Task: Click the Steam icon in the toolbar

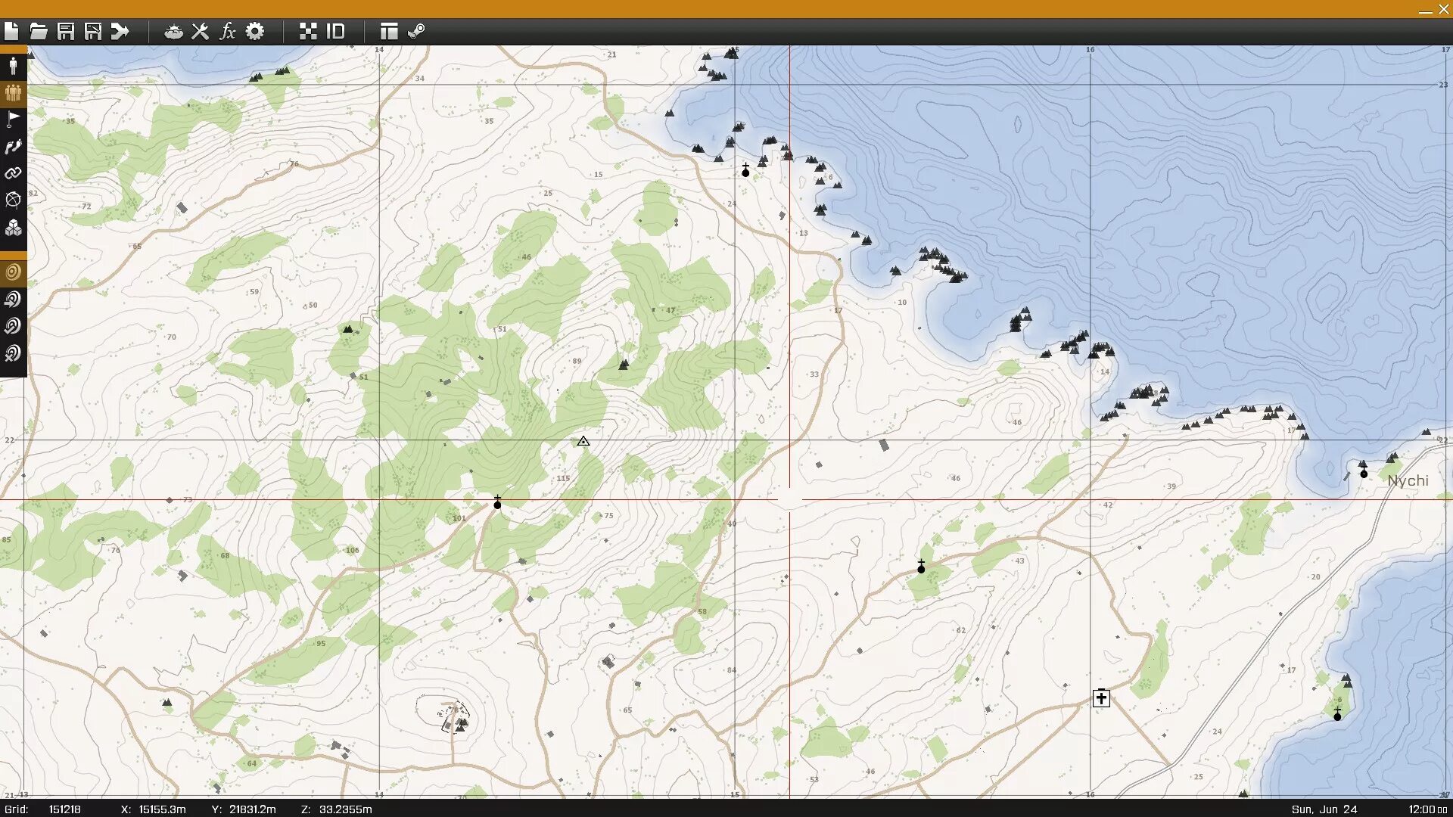Action: pyautogui.click(x=416, y=31)
